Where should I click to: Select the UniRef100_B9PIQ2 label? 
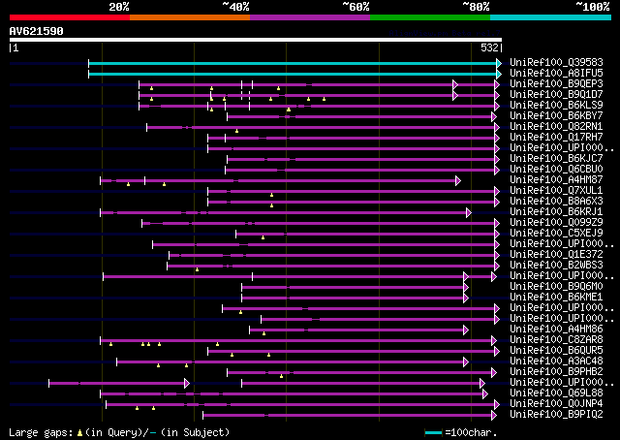(556, 415)
